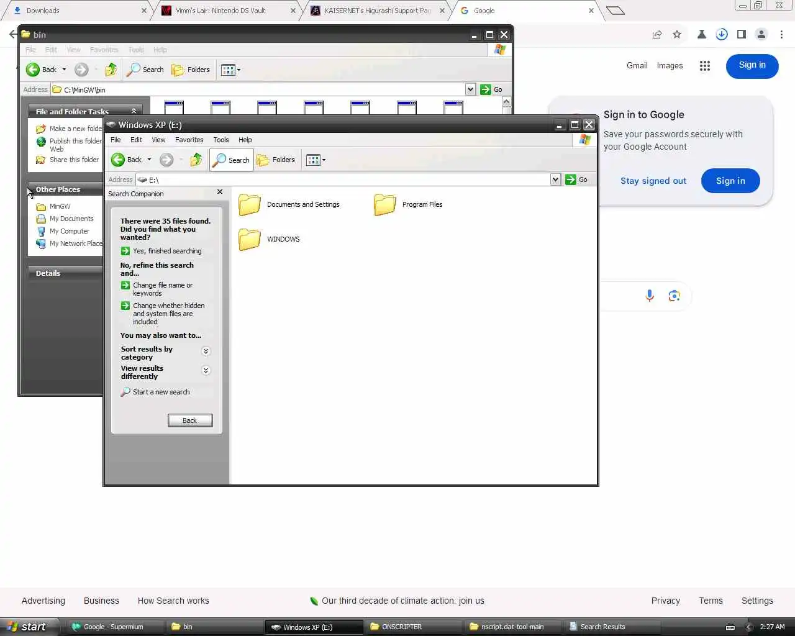Close the Search Companion pane

point(220,192)
